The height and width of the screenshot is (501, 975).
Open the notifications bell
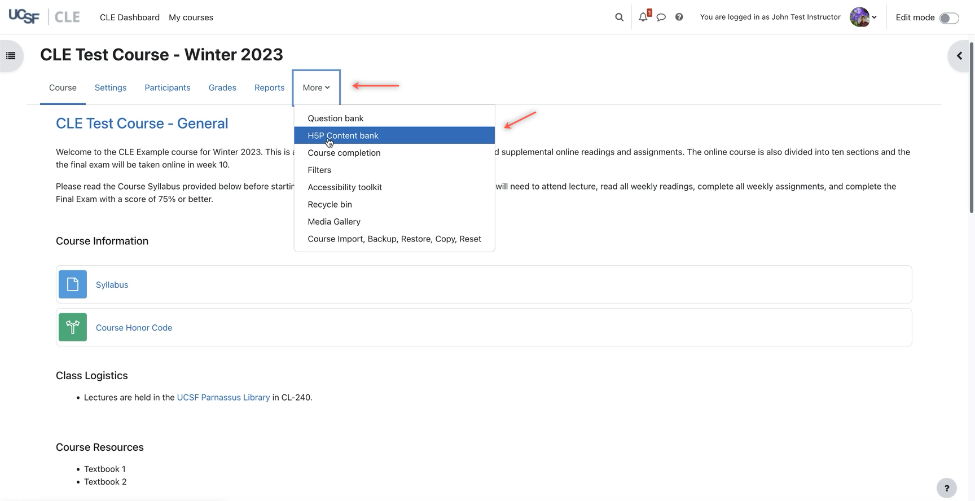(x=643, y=17)
